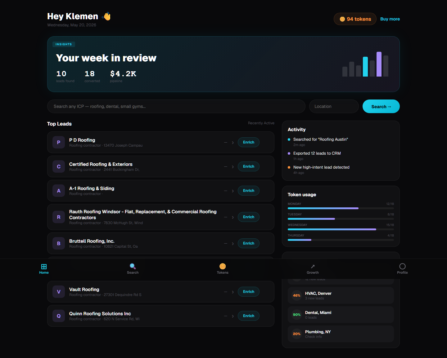Click the 46% badge on HVAC, Denver
Screen dimensions: 447x358
[x=297, y=295]
